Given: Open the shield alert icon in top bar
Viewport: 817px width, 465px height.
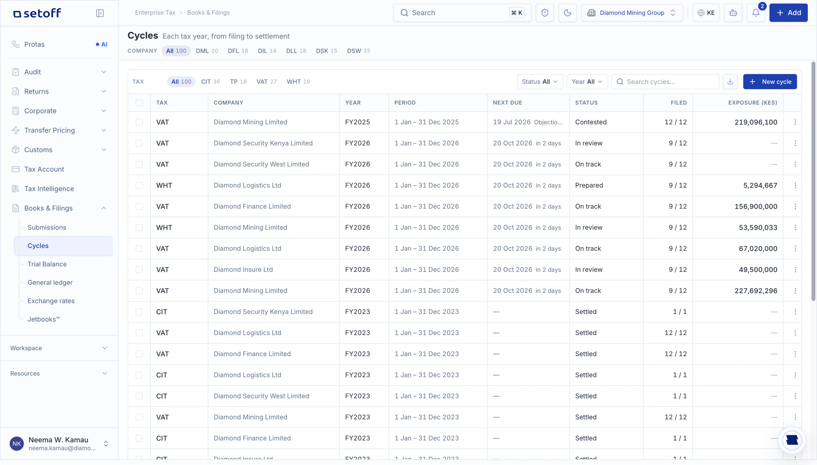Looking at the screenshot, I should point(545,13).
